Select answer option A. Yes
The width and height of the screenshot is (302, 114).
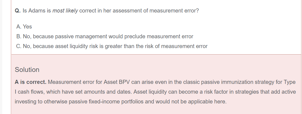(x=24, y=27)
